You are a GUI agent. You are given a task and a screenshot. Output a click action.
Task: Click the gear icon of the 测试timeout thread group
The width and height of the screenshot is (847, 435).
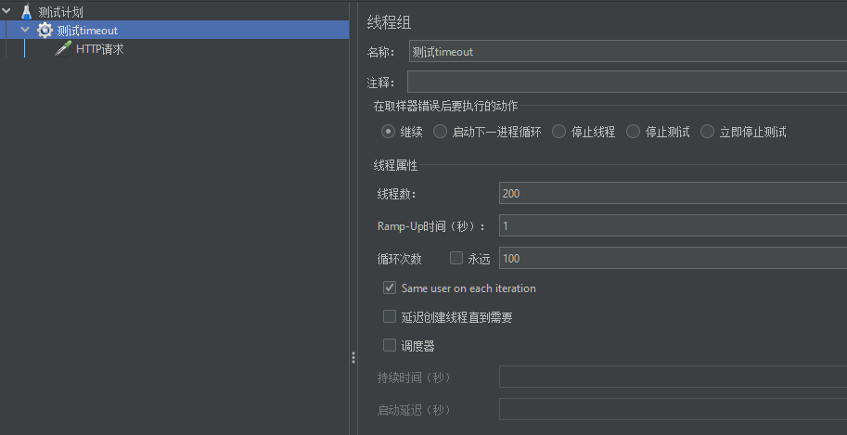tap(45, 31)
